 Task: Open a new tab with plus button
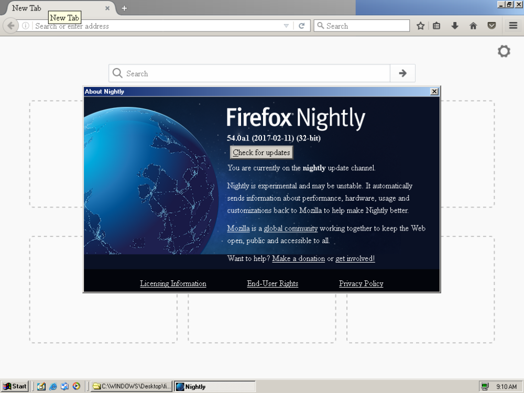[x=124, y=8]
